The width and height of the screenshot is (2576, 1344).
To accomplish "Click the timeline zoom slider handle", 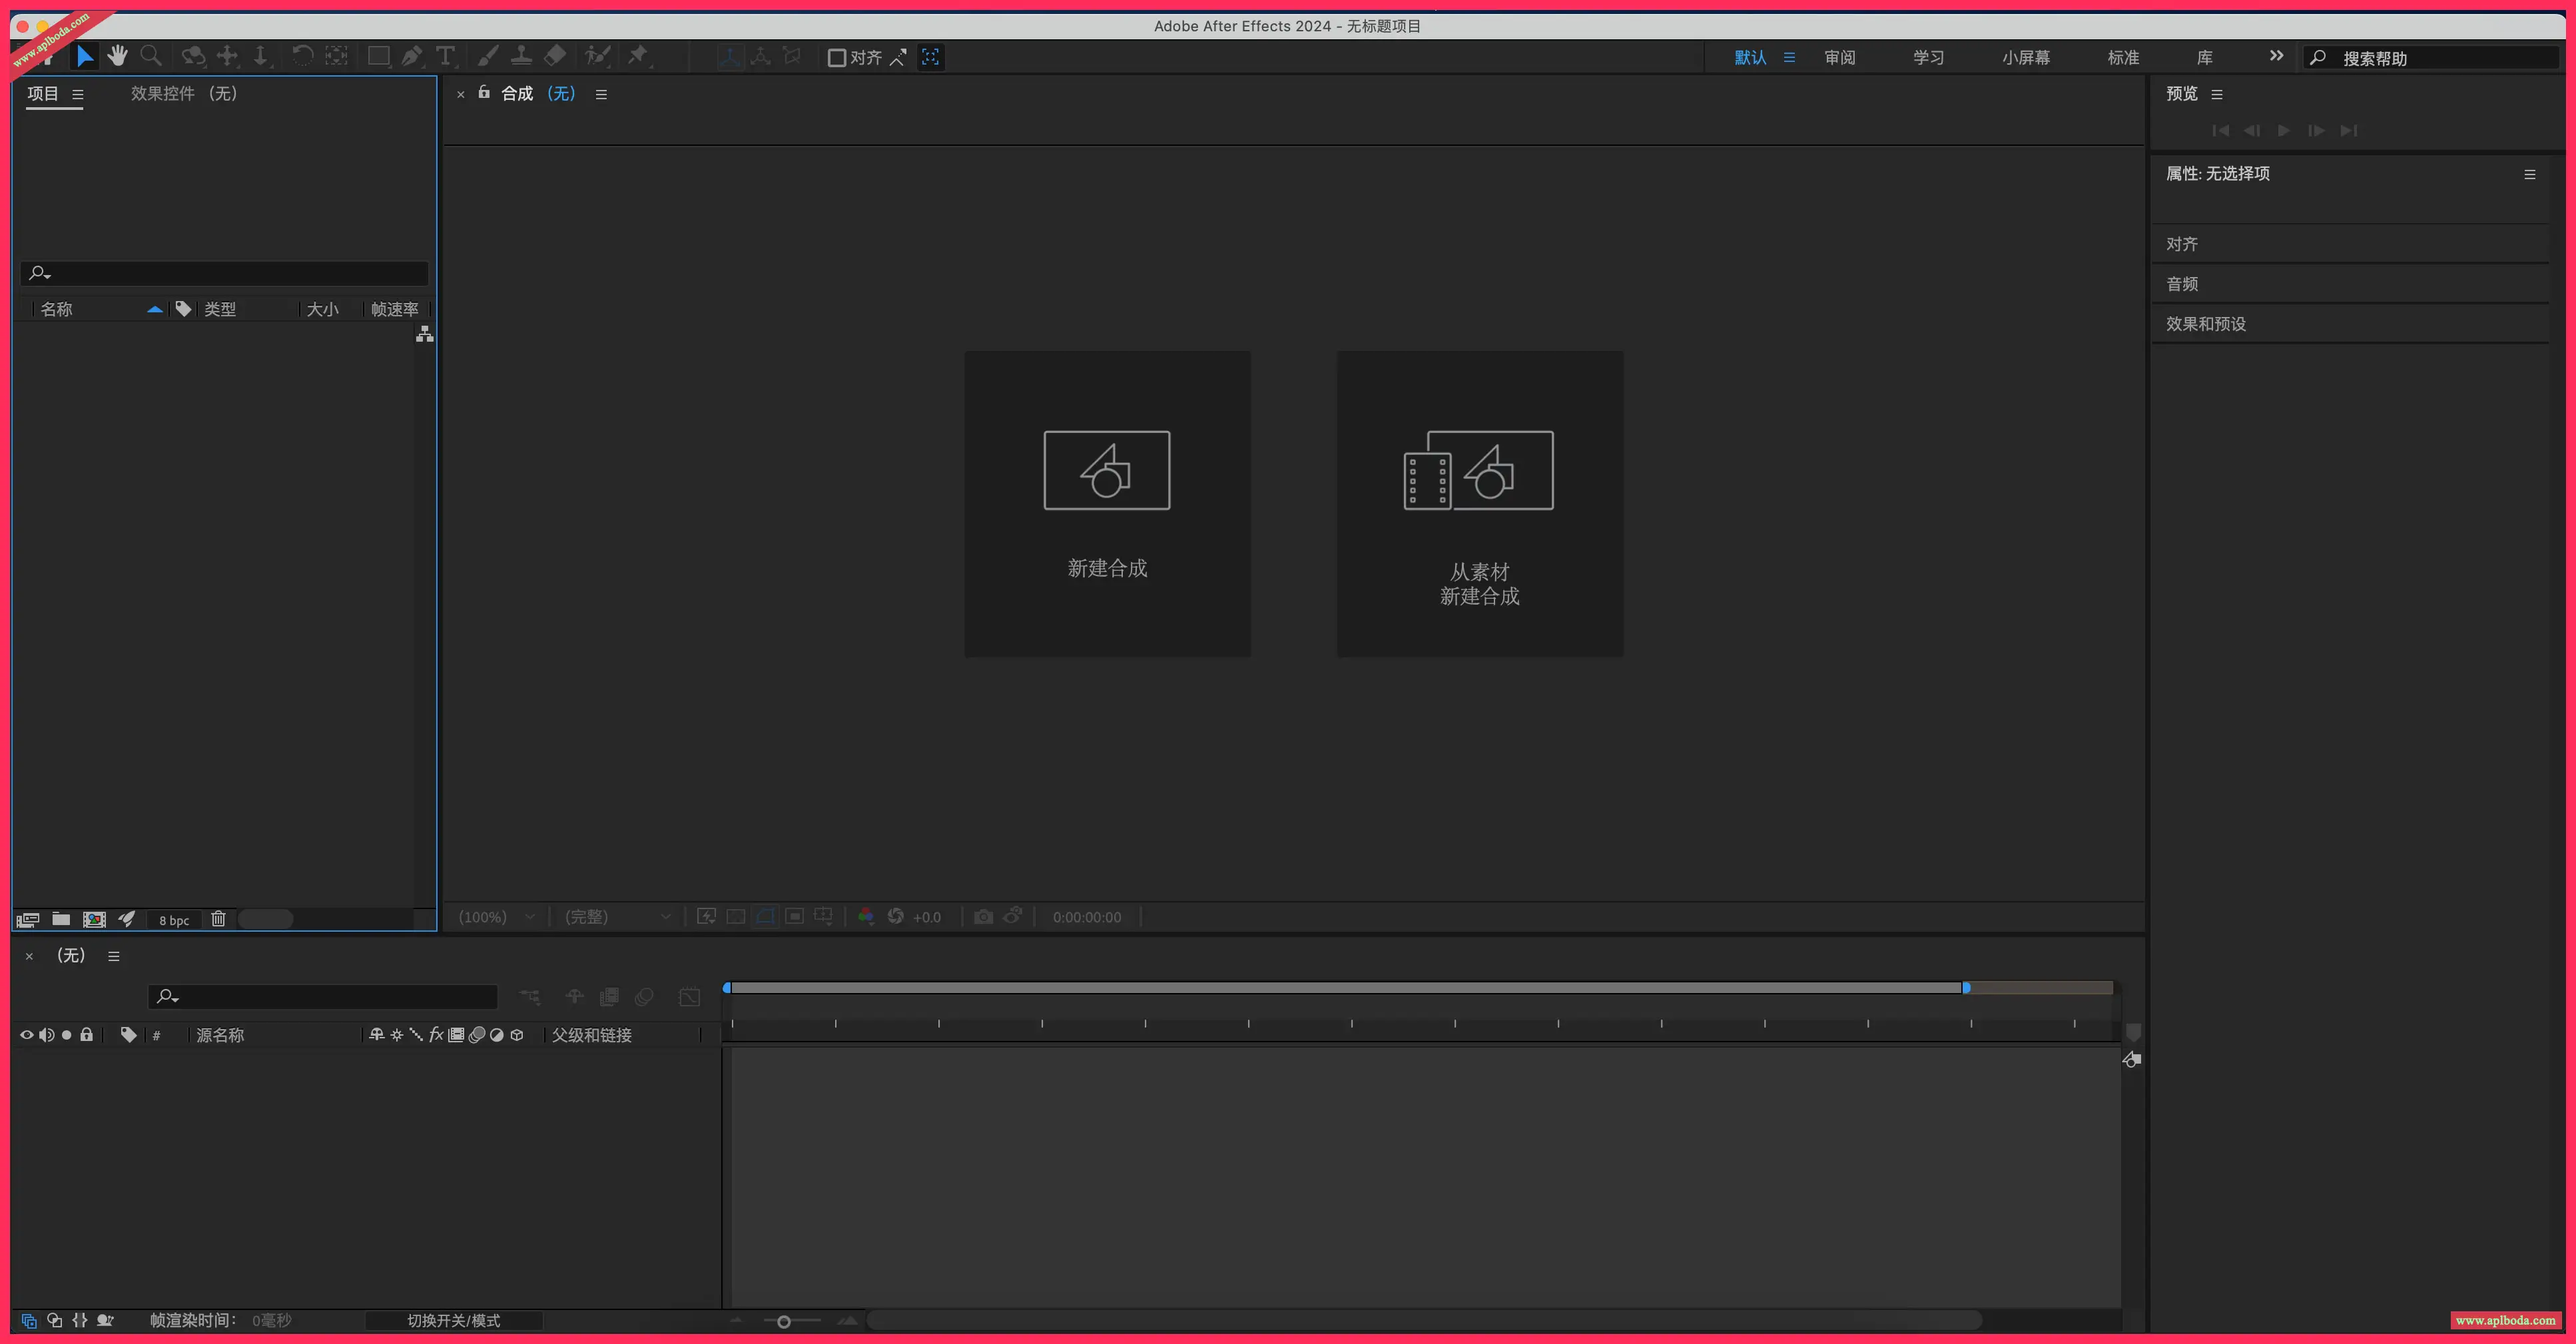I will pos(784,1321).
